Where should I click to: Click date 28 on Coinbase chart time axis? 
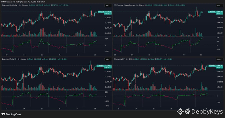[95, 55]
